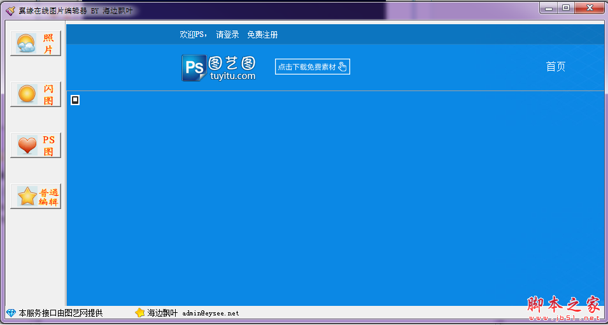The width and height of the screenshot is (608, 325).
Task: Open the 照片 photo editor button
Action: click(36, 43)
